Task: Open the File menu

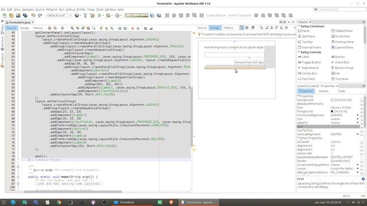Action: tap(3, 10)
